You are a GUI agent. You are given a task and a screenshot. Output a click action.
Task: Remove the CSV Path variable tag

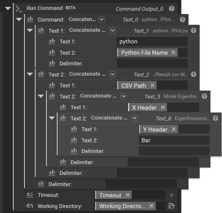coord(152,85)
